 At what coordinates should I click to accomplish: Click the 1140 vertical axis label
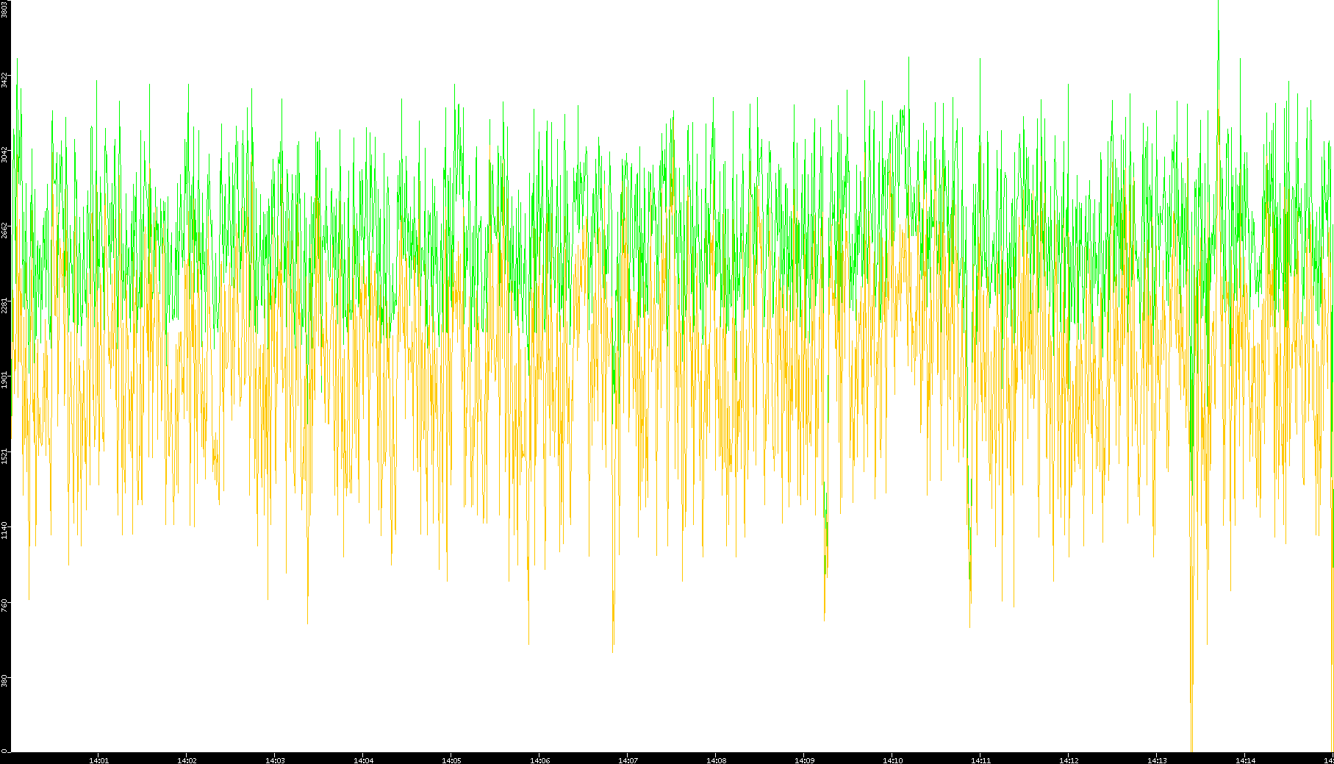[4, 529]
